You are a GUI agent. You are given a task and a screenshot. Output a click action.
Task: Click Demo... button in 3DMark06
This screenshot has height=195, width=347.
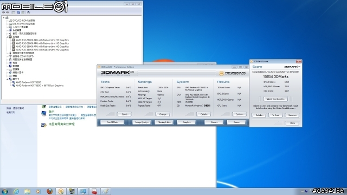point(214,122)
